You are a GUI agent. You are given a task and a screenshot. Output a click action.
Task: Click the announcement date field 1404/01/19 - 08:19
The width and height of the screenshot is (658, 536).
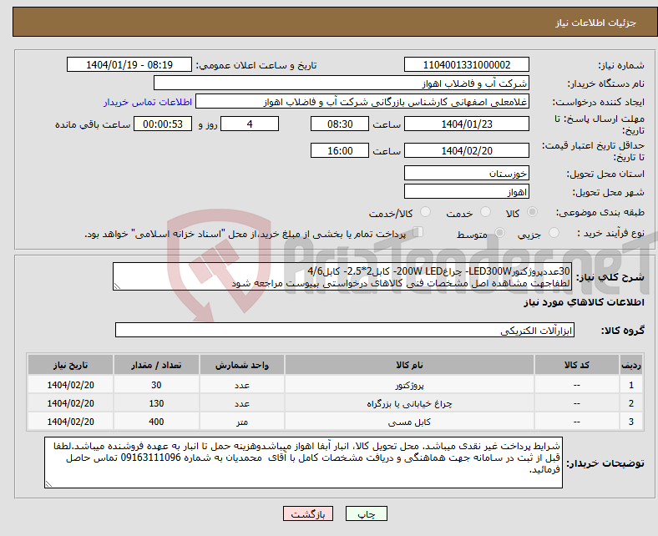(129, 65)
